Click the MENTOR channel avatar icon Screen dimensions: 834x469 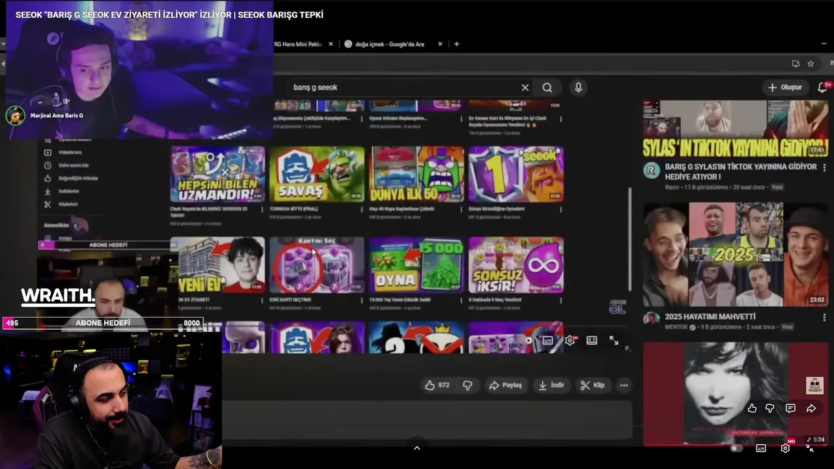click(x=650, y=317)
